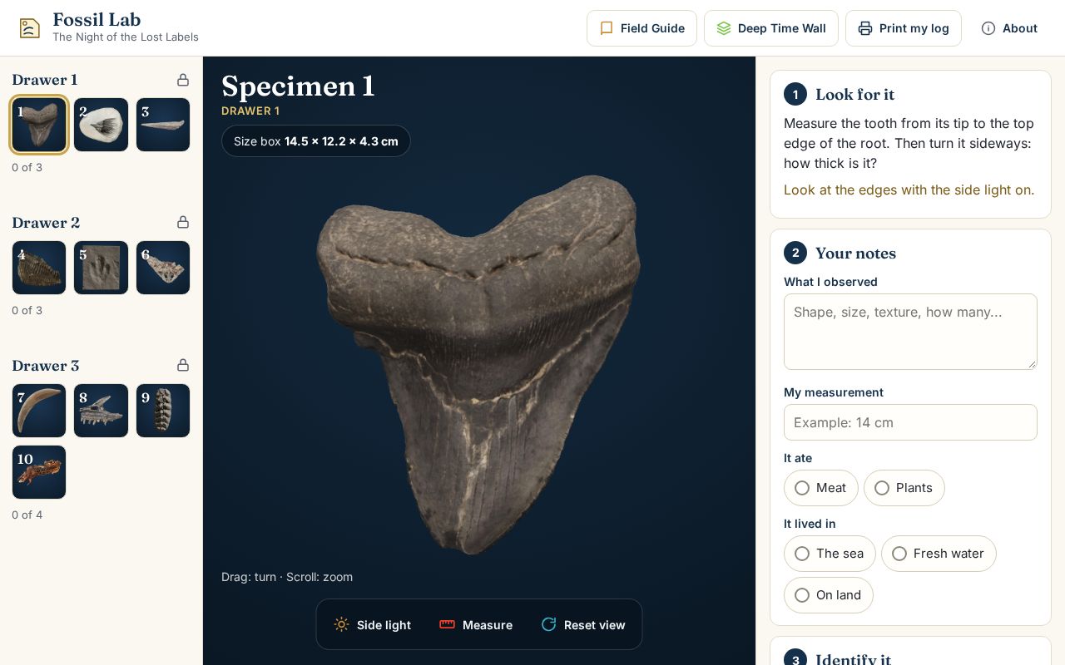Click the Drawer 3 heading
Screen dimensions: 1065x665
46,366
